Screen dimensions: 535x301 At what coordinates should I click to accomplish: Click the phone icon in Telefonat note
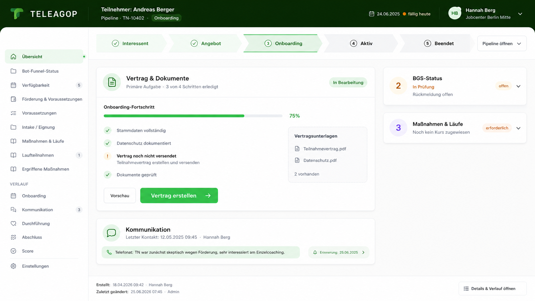[x=109, y=252]
